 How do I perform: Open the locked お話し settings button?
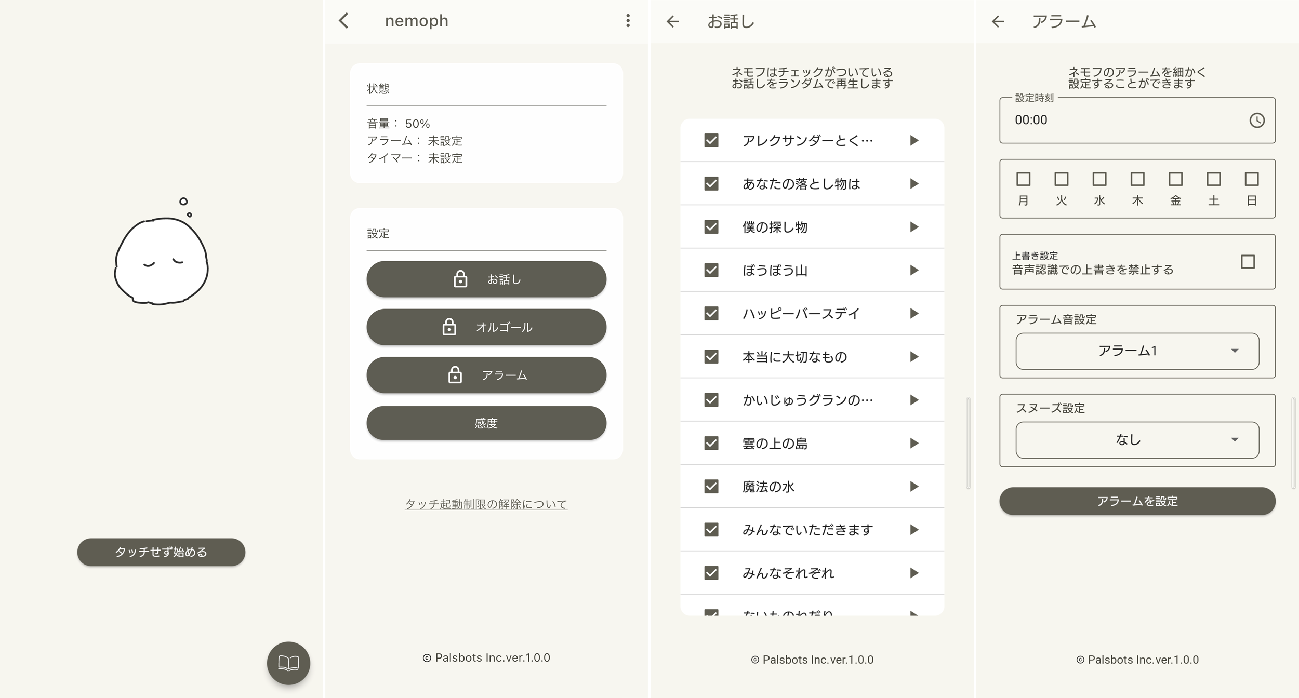point(486,279)
